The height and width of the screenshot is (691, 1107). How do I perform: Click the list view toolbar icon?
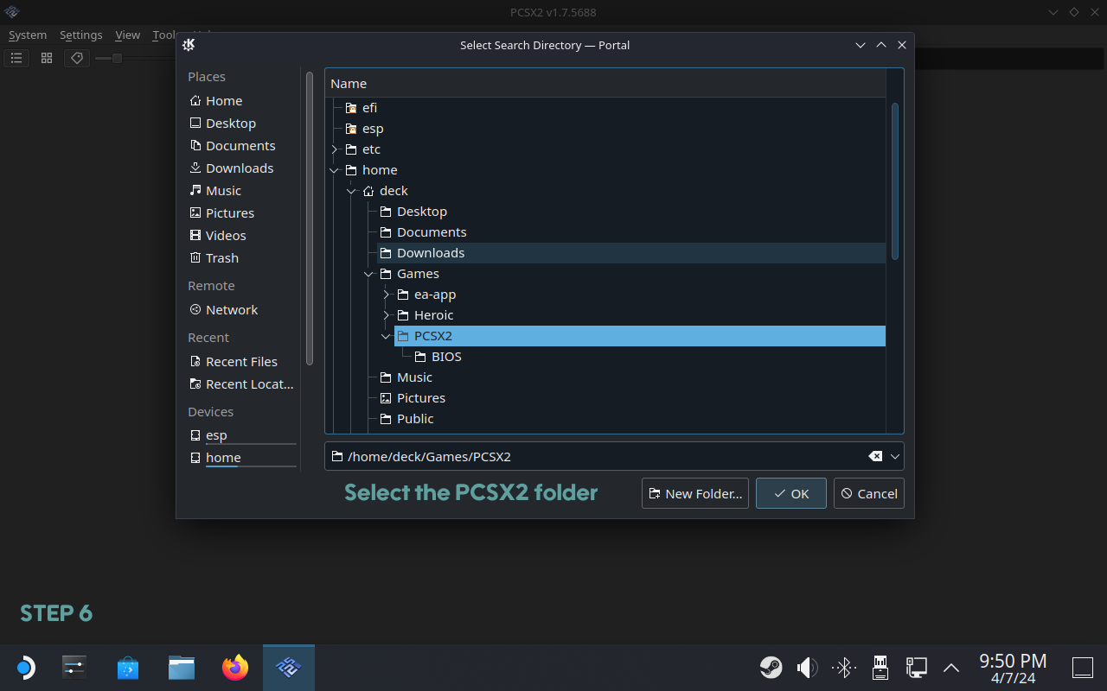pyautogui.click(x=16, y=58)
